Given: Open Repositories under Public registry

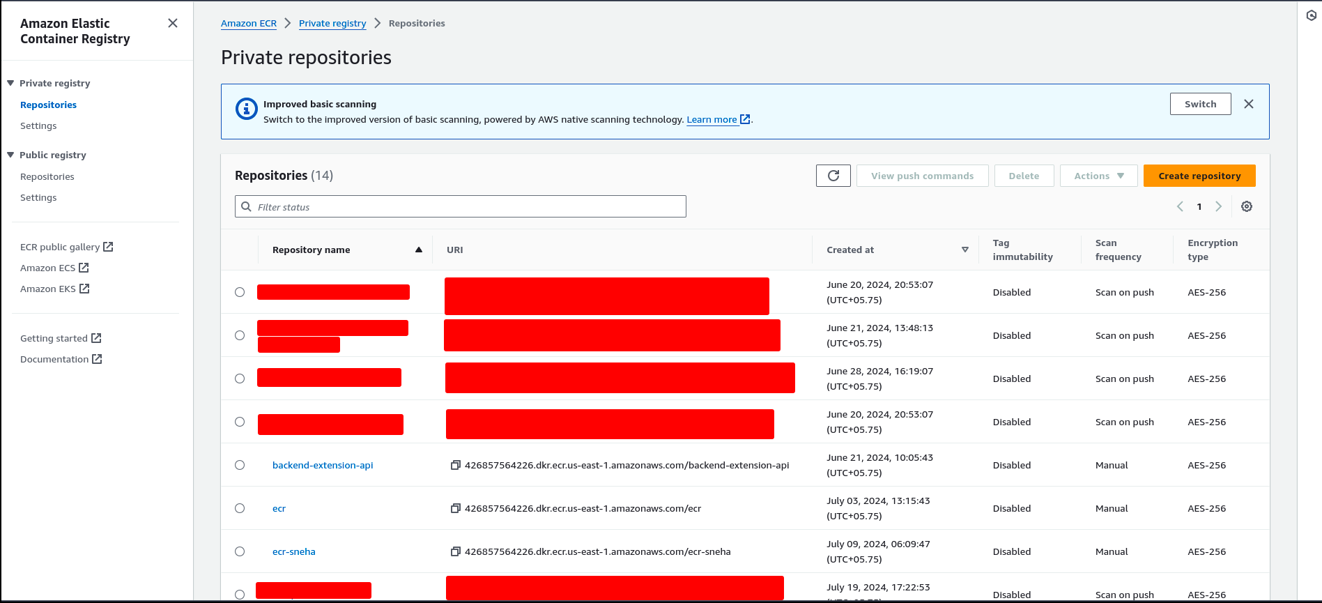Looking at the screenshot, I should (47, 176).
